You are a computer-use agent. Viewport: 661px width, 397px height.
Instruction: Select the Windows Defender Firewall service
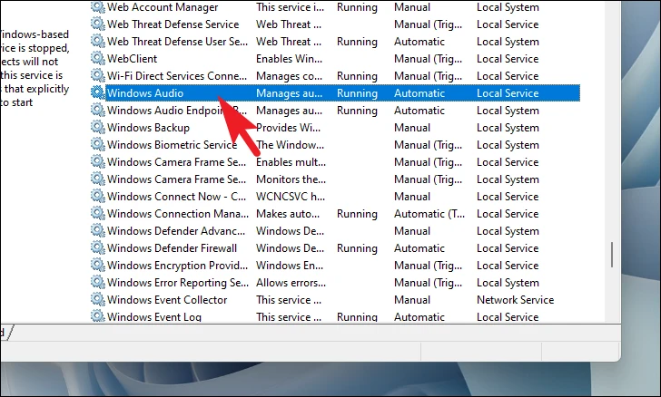(172, 249)
